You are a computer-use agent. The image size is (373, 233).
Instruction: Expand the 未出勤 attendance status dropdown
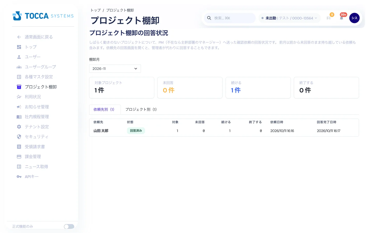pyautogui.click(x=289, y=18)
